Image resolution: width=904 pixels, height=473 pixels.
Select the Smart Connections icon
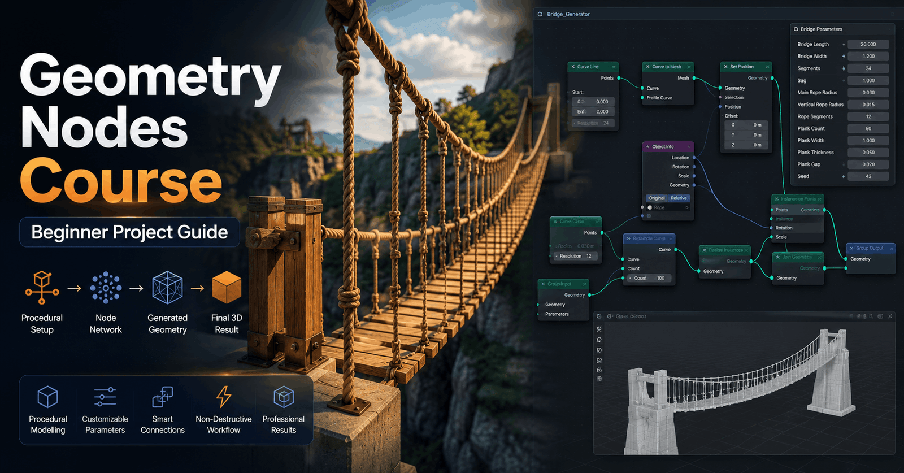point(162,397)
